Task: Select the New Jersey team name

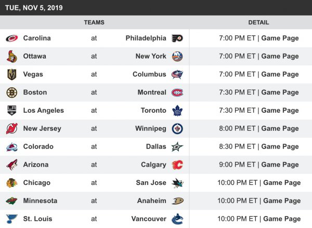Action: 42,128
